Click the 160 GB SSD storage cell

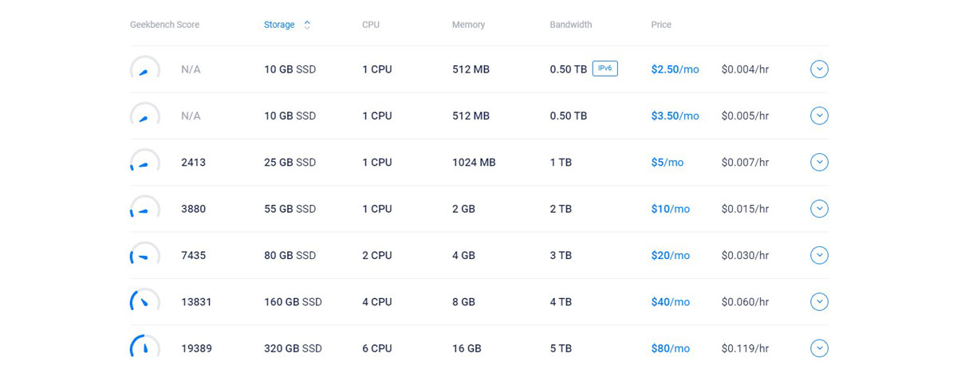click(x=293, y=302)
